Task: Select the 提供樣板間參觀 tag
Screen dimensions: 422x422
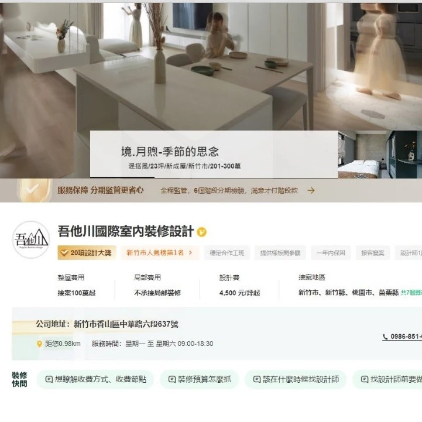Action: click(280, 253)
